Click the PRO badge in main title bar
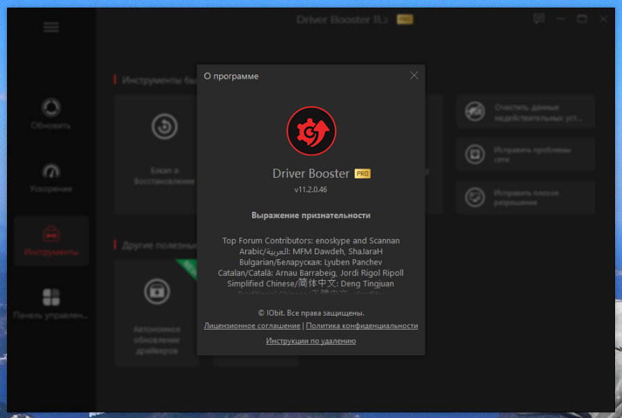The image size is (622, 418). click(405, 20)
